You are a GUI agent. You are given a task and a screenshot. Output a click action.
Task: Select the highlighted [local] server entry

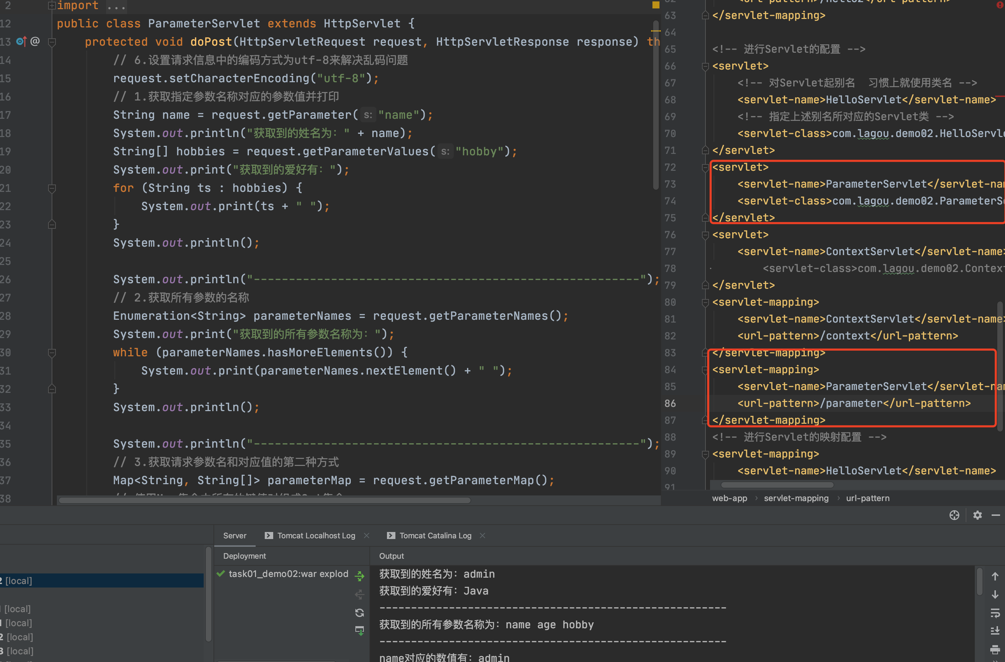[102, 580]
